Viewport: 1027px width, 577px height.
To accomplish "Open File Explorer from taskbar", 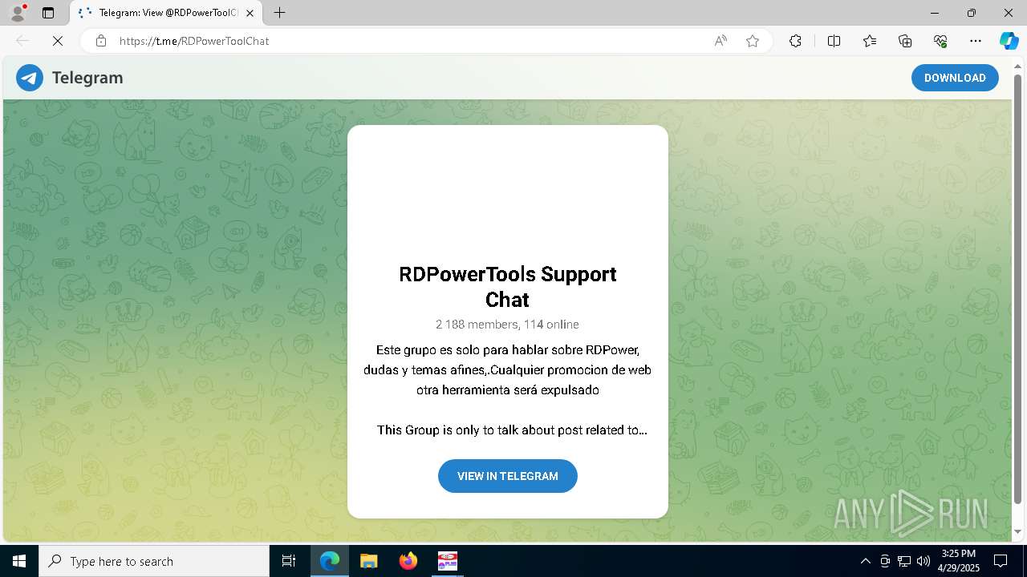I will [368, 561].
